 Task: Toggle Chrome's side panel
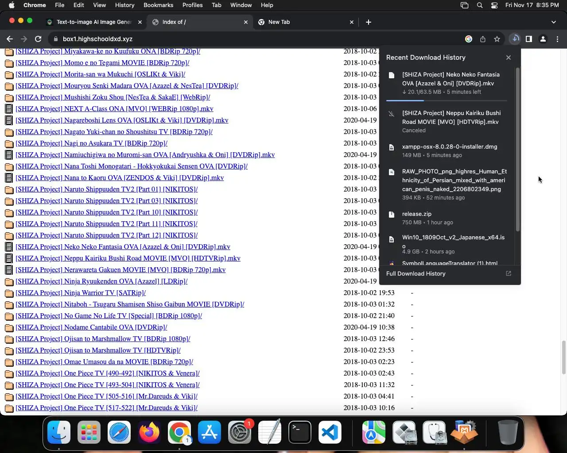coord(529,39)
